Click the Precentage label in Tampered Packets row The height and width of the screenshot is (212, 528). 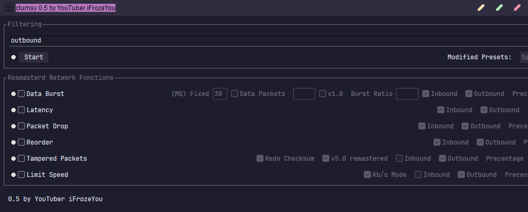click(504, 159)
